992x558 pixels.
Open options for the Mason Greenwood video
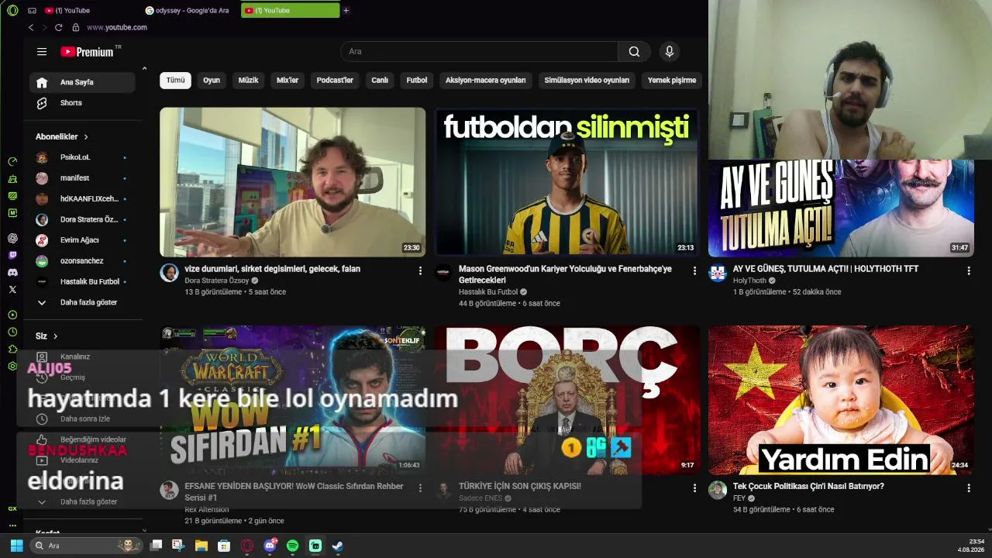(694, 270)
